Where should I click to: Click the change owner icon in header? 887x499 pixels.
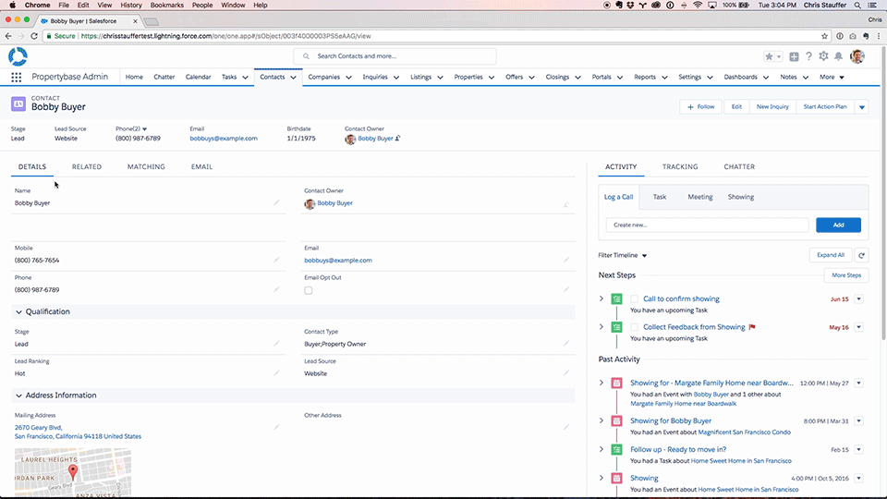397,138
